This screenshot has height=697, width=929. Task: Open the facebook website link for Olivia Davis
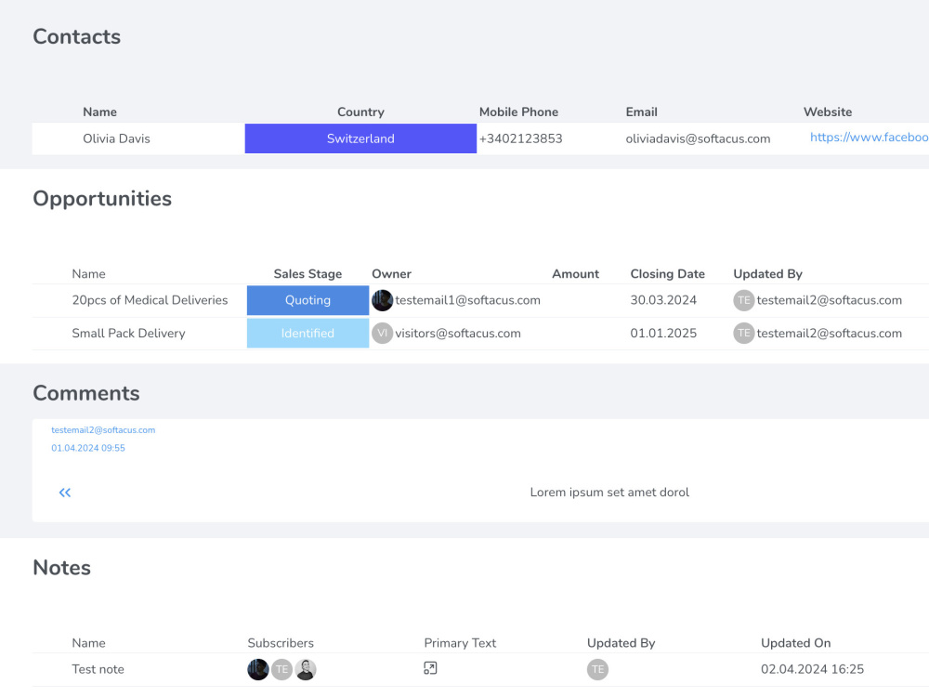pos(870,138)
